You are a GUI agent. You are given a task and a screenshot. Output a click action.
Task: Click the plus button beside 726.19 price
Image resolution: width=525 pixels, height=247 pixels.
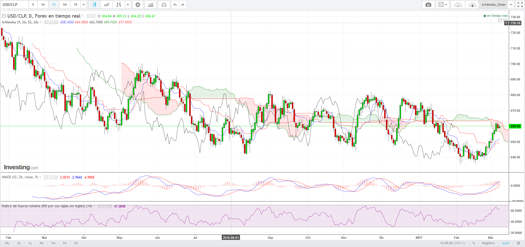tap(506, 23)
